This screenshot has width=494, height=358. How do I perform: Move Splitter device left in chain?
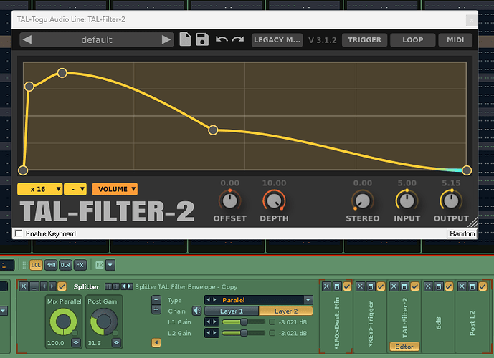click(44, 286)
